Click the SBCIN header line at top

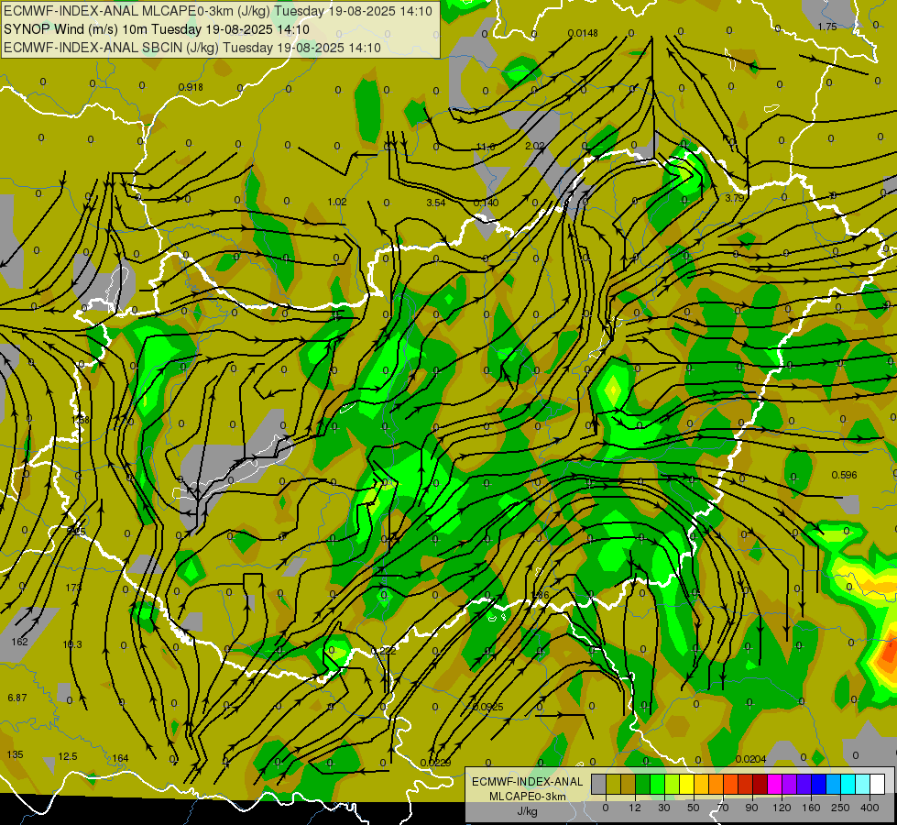pos(192,48)
